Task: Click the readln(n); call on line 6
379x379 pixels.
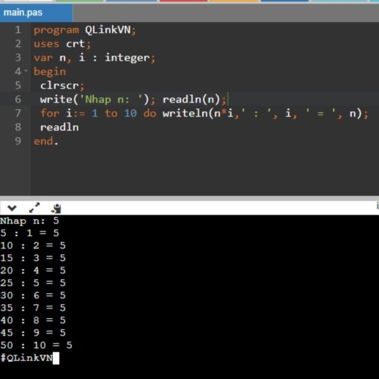Action: [195, 100]
